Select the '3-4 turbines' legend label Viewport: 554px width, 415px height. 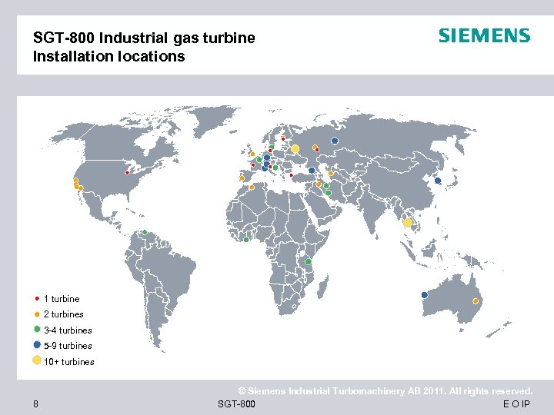(x=68, y=330)
